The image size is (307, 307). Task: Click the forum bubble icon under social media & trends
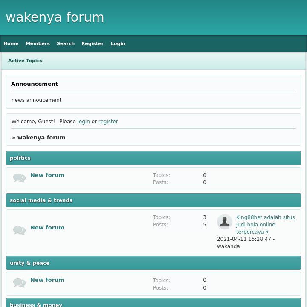click(x=19, y=231)
